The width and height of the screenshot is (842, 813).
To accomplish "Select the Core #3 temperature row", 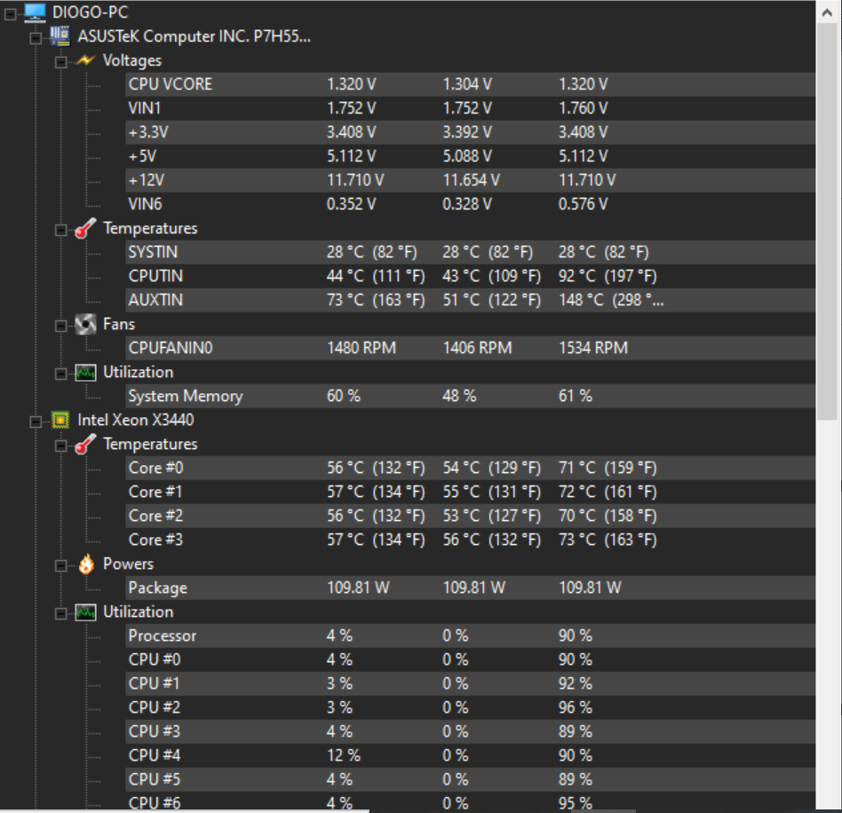I will [x=471, y=540].
